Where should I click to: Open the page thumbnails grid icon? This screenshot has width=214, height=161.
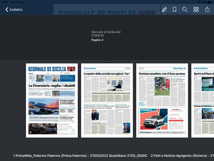(196, 10)
